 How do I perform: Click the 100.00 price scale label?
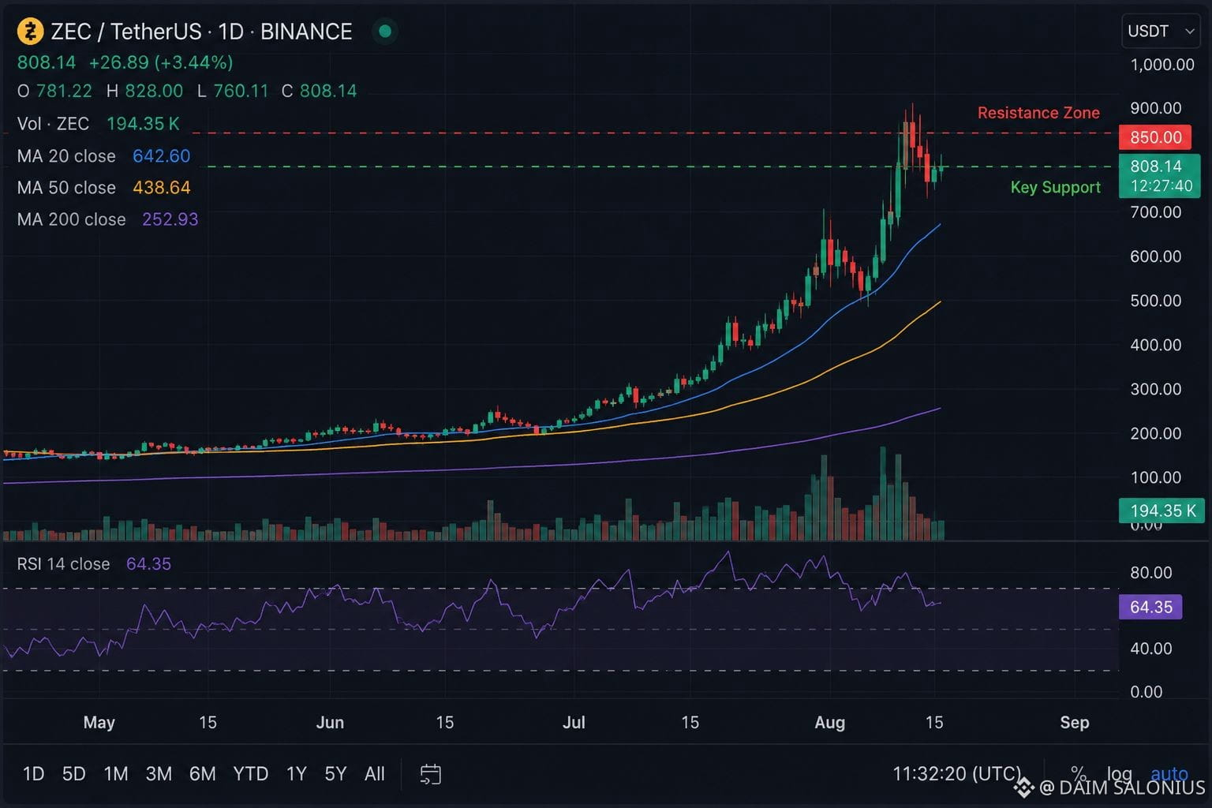click(1156, 477)
